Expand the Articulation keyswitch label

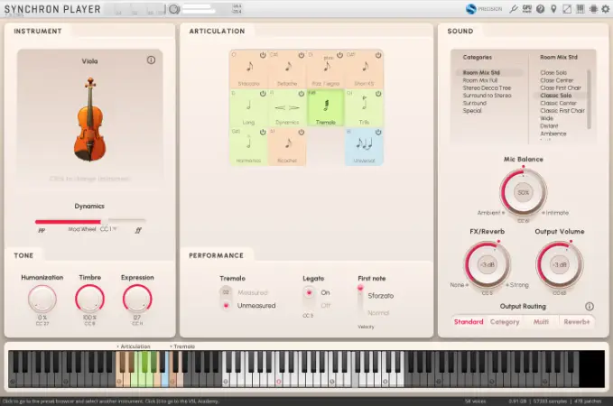point(132,346)
